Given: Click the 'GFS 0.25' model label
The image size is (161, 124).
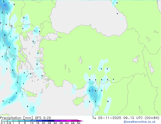Looking at the screenshot, I should (43, 118).
